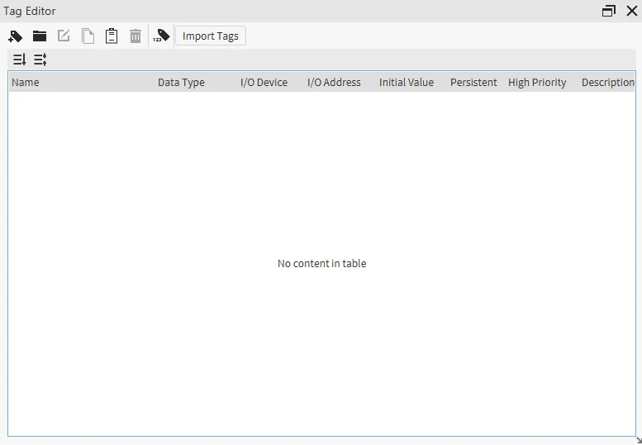Click the I/O Address column header
The height and width of the screenshot is (445, 642).
[x=334, y=83]
